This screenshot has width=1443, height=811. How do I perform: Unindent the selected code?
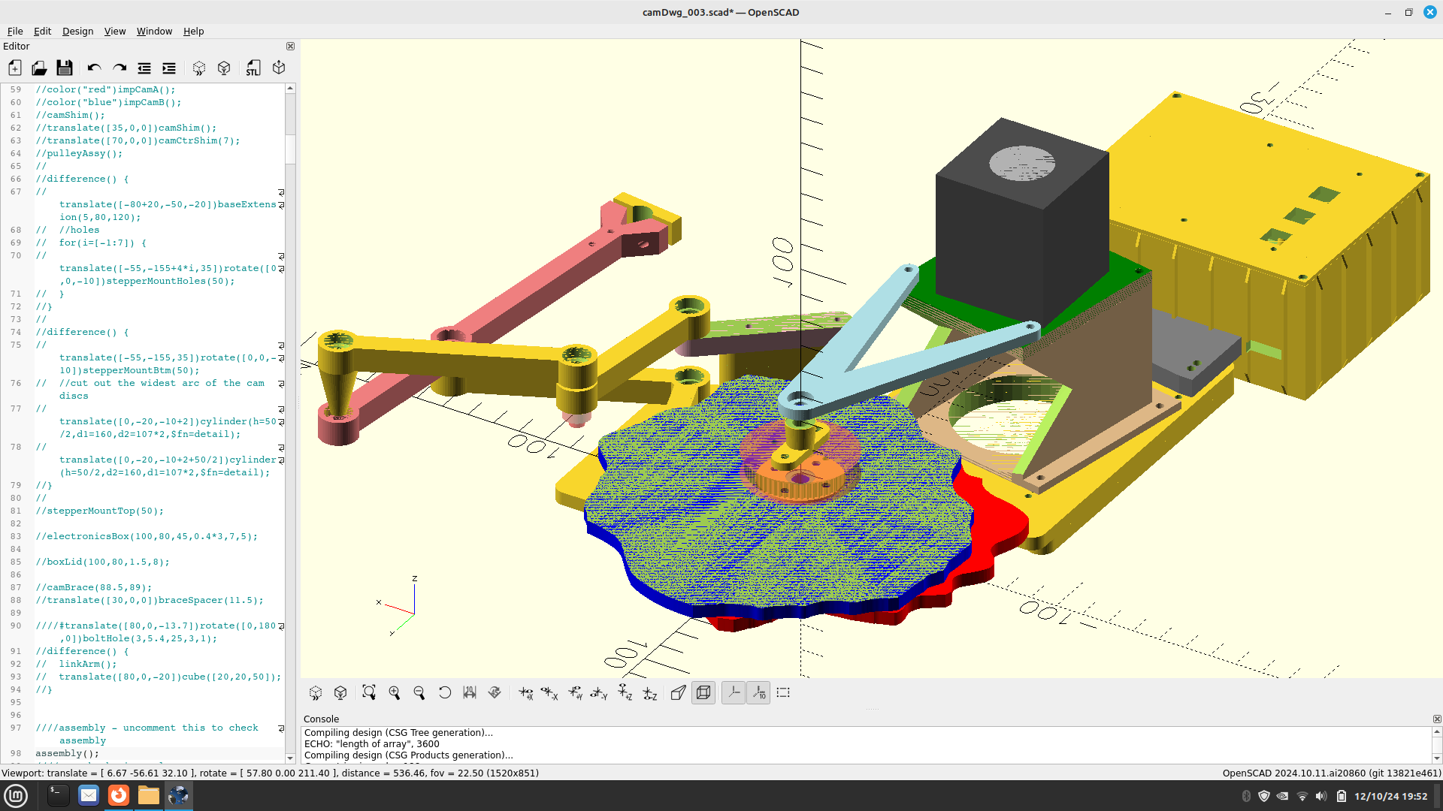[144, 68]
